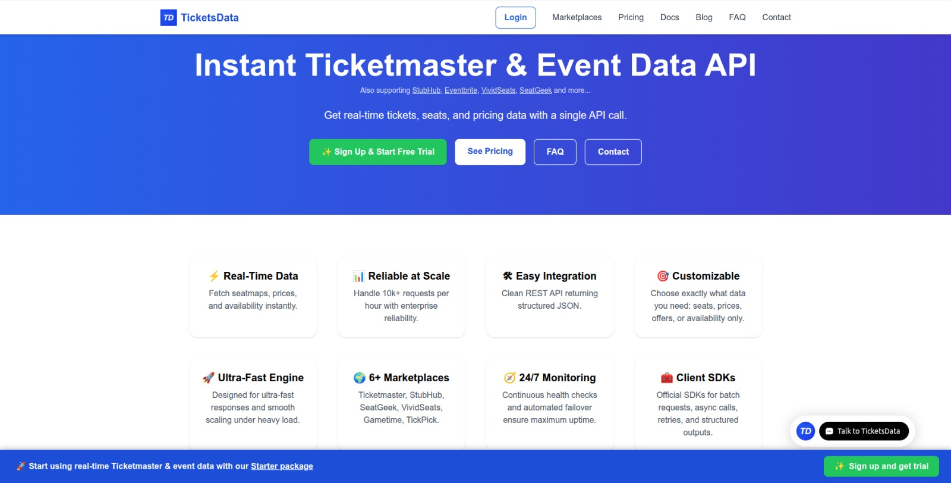Click the lightning bolt Real-Time Data icon

tap(214, 276)
